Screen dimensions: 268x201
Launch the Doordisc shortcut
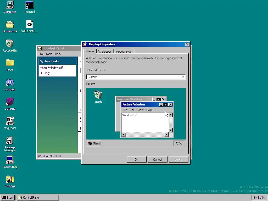point(10,85)
